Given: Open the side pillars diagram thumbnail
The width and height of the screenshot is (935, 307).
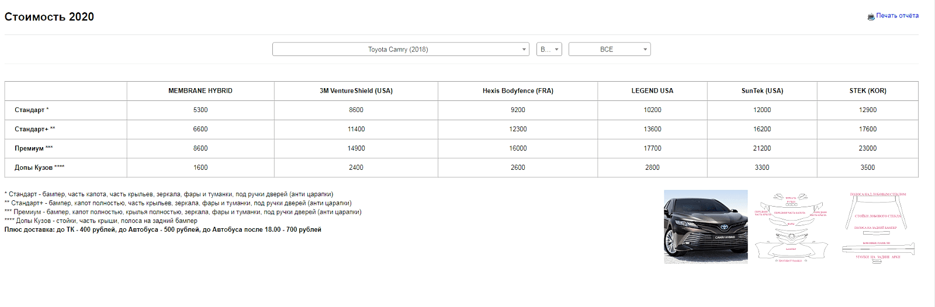Looking at the screenshot, I should point(878,228).
